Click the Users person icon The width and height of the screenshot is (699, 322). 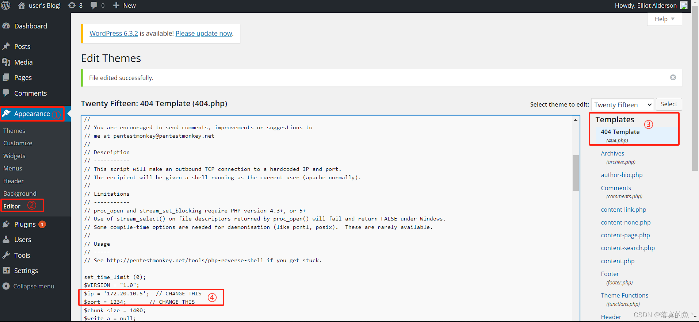6,239
